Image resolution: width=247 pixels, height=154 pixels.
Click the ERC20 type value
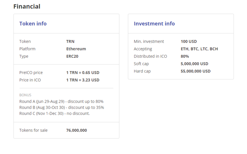tap(72, 56)
